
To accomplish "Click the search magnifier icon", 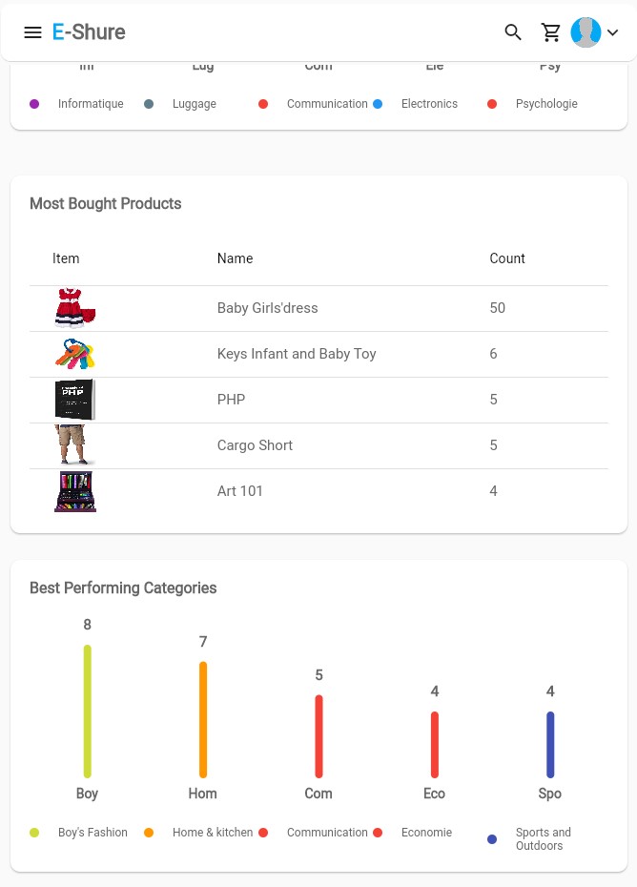I will coord(513,32).
